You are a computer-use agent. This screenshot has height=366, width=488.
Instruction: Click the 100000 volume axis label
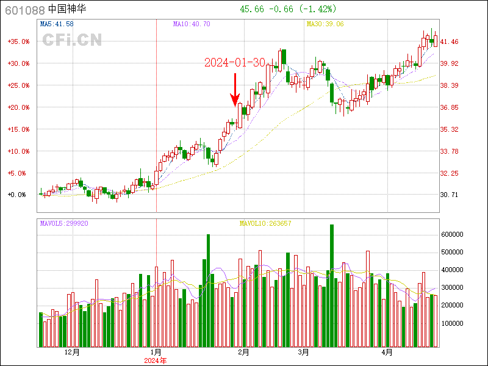[x=452, y=323]
